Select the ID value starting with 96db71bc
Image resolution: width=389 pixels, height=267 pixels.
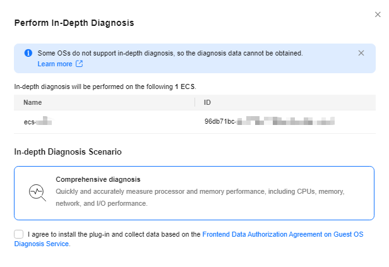(270, 121)
